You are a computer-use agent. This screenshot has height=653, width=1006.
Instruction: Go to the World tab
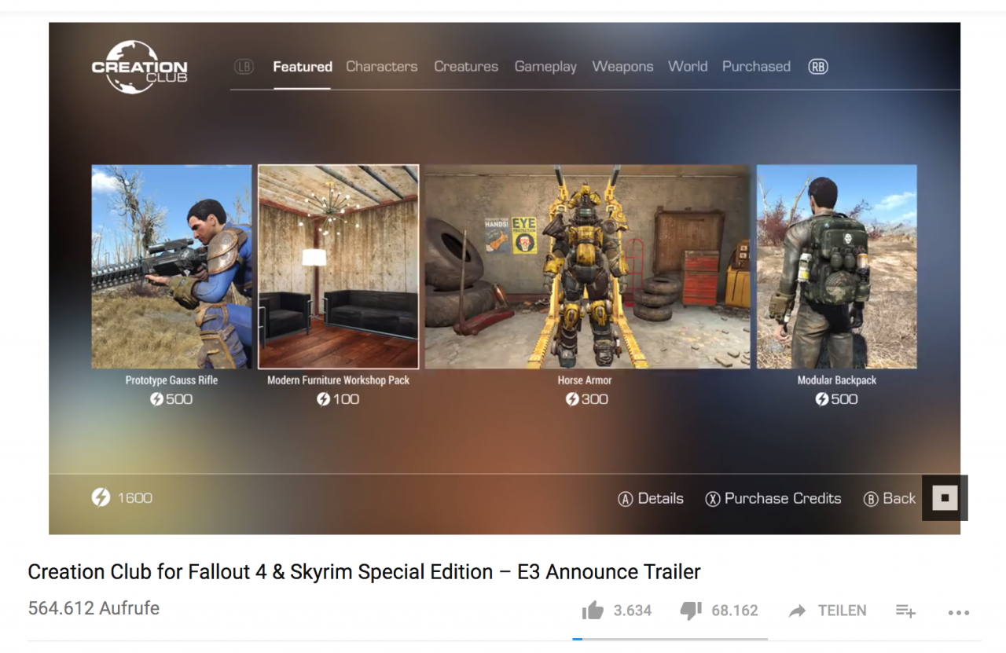[688, 67]
